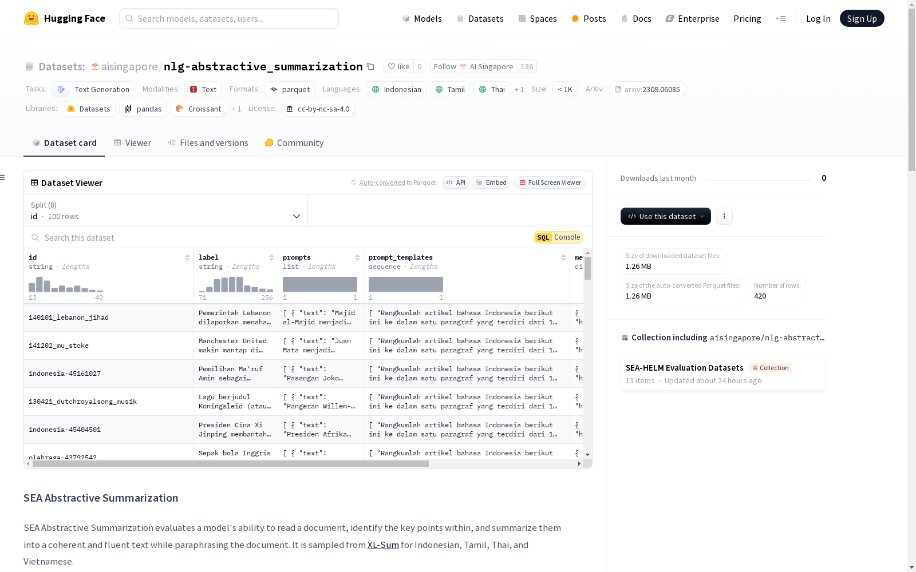
Task: Select the 130421_dutchroyalsong_musik row id cell
Action: click(x=109, y=402)
